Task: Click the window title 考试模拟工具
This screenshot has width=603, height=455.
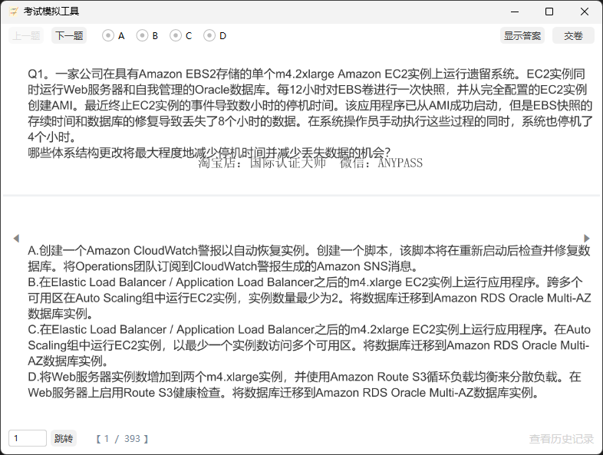Action: coord(51,12)
